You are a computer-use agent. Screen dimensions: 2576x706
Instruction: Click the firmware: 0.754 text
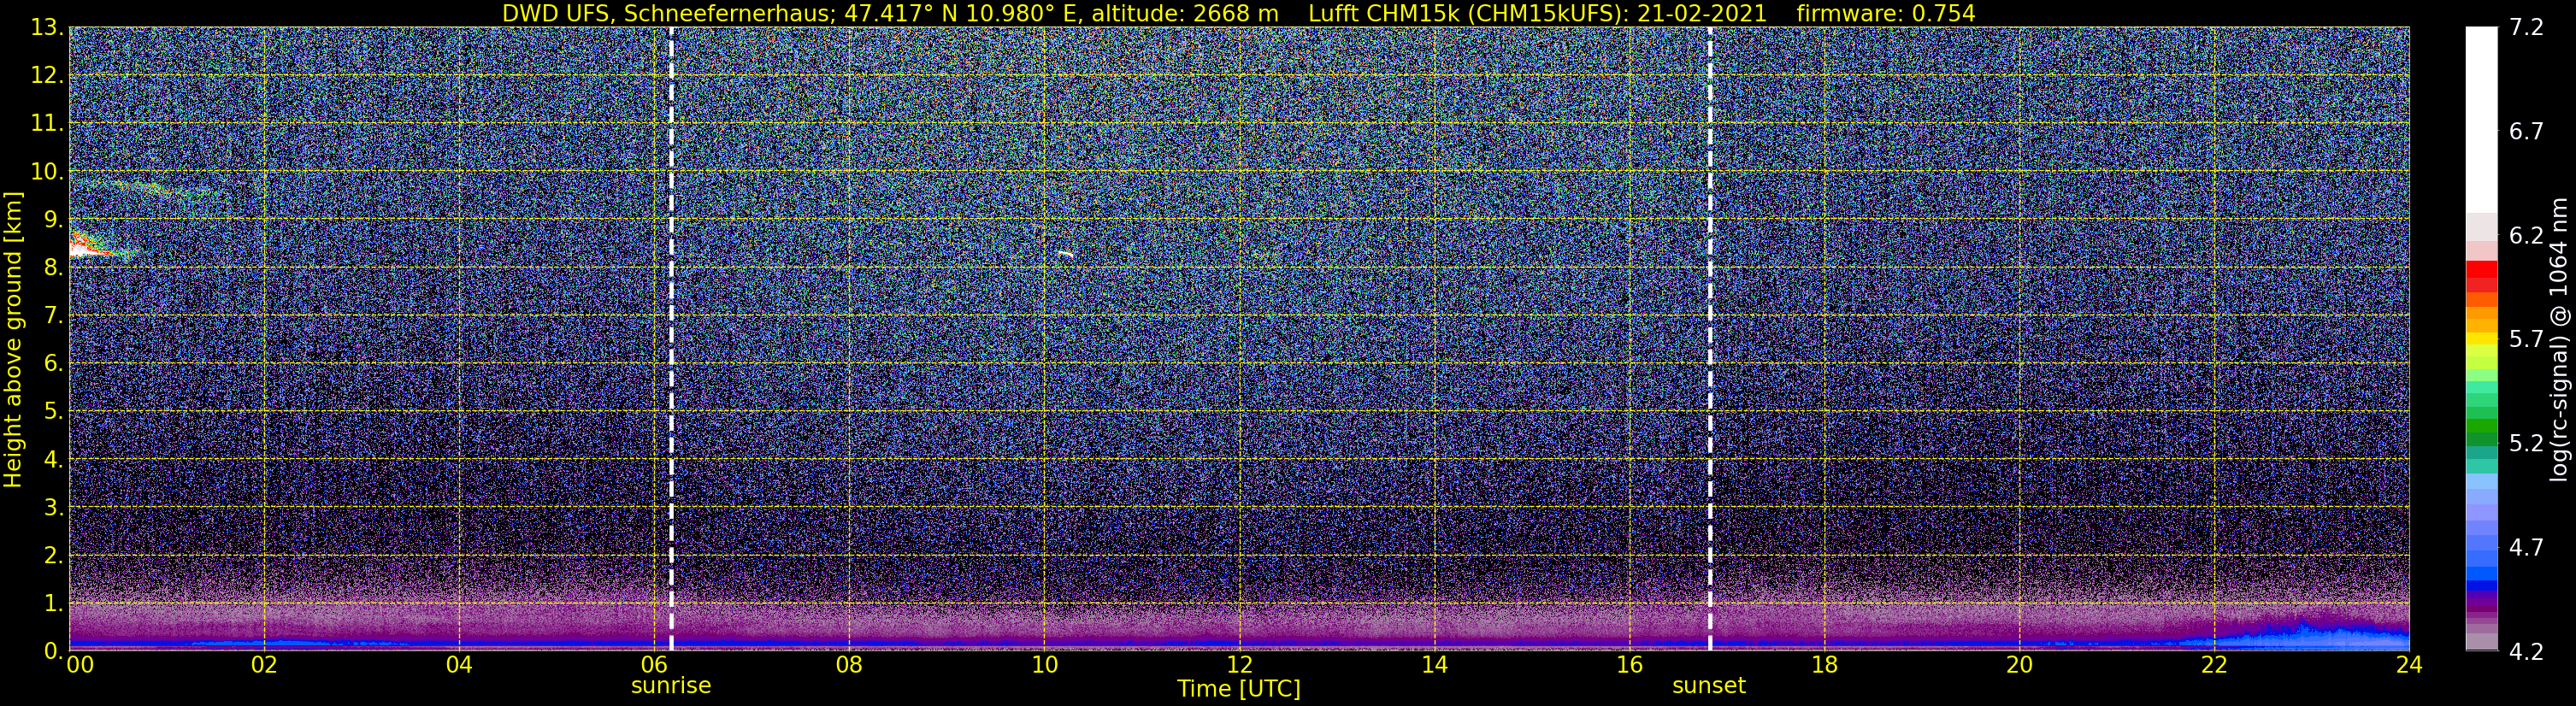(1886, 13)
